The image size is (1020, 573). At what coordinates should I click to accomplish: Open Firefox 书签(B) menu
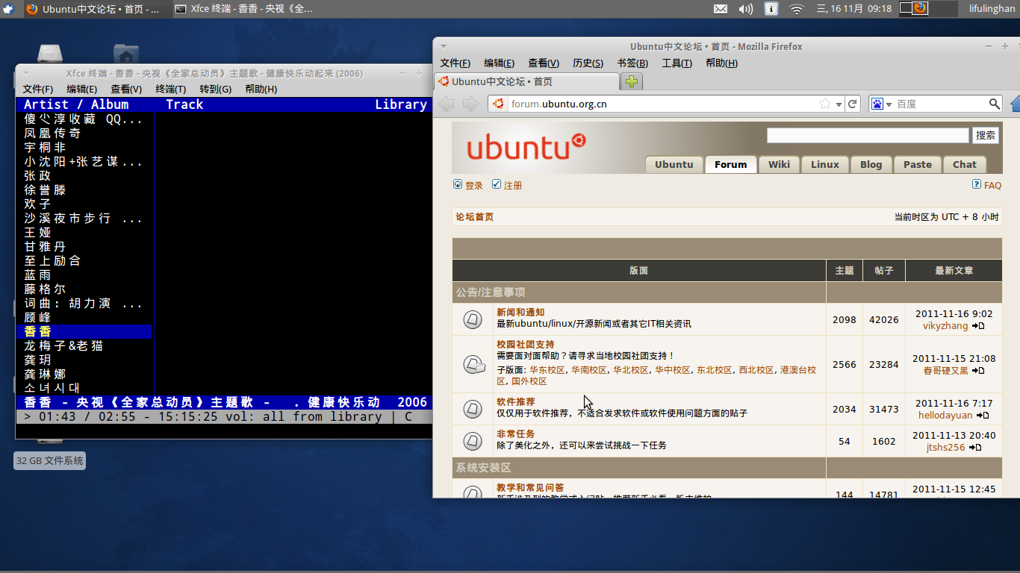[632, 63]
